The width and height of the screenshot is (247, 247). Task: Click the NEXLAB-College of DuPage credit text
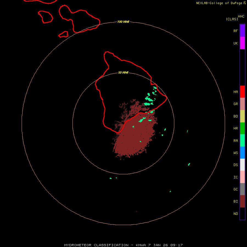coord(219,3)
